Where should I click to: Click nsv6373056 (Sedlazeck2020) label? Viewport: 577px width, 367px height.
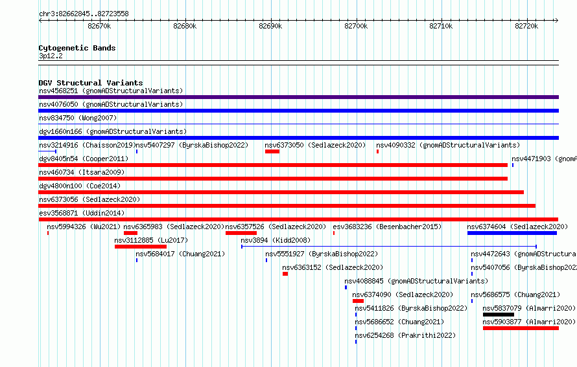click(x=89, y=199)
